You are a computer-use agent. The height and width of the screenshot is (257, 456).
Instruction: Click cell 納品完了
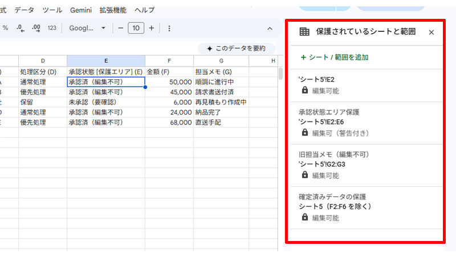pos(221,113)
